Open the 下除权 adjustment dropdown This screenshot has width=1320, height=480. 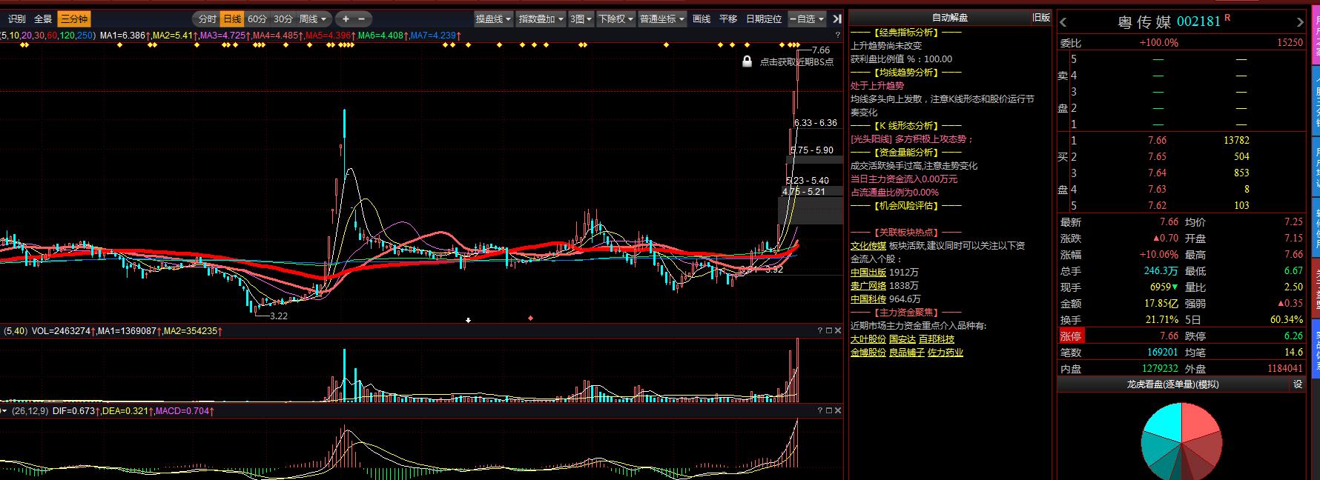616,19
